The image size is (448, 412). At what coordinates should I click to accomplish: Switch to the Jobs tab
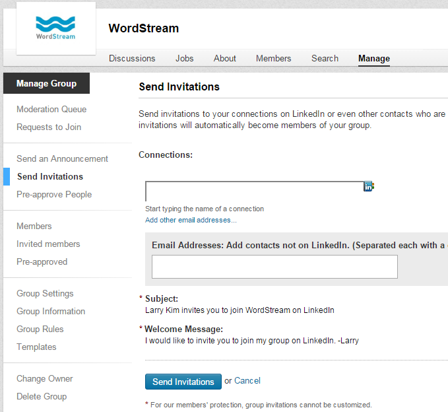tap(184, 58)
